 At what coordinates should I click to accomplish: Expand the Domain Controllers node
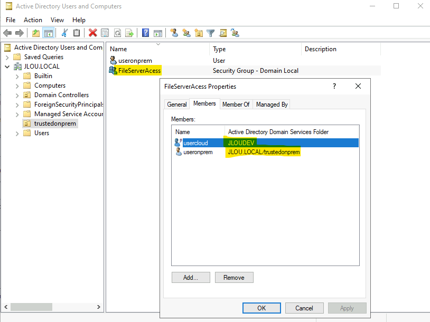click(x=17, y=96)
